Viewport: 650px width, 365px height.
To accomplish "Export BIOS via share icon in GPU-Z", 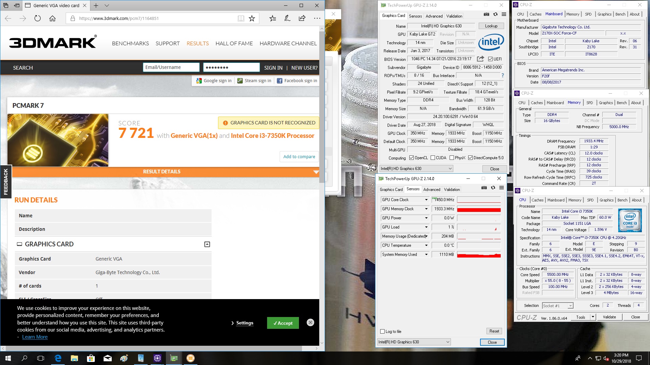I will pos(480,59).
